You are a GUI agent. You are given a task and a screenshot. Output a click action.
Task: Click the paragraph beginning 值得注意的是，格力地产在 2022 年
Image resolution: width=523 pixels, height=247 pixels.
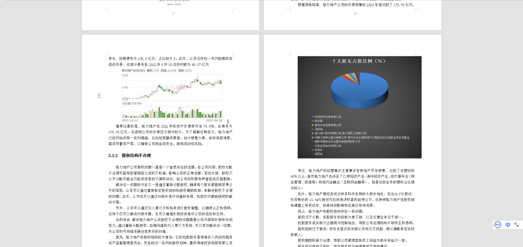click(171, 135)
